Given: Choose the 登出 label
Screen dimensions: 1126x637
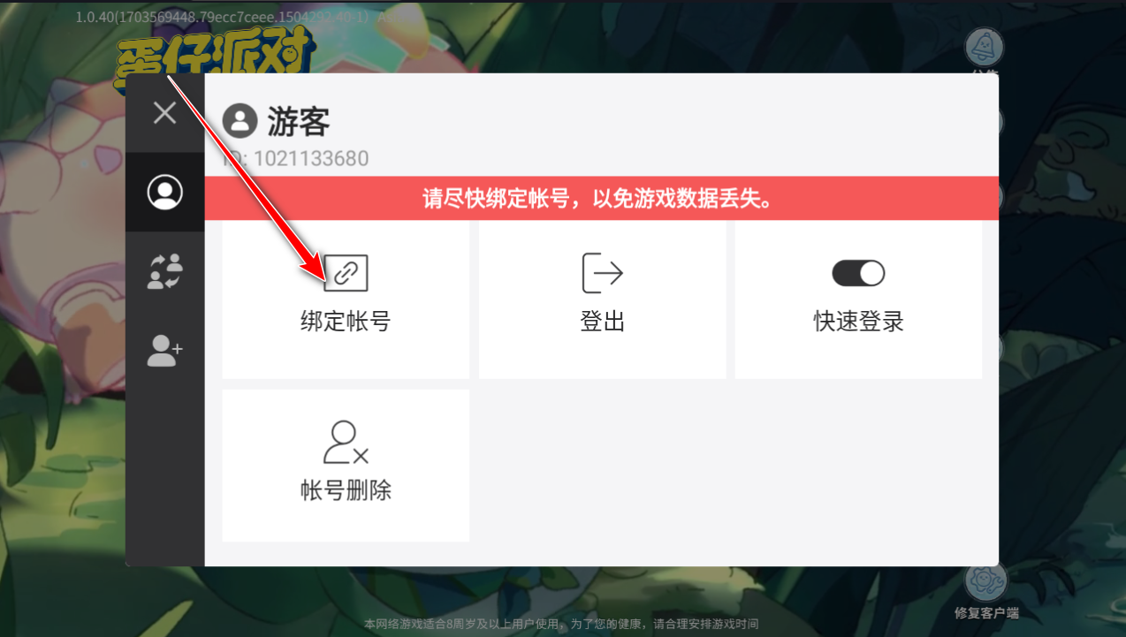Looking at the screenshot, I should click(x=603, y=321).
